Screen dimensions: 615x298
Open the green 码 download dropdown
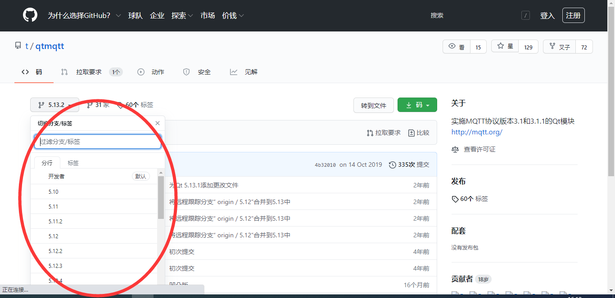(x=417, y=105)
